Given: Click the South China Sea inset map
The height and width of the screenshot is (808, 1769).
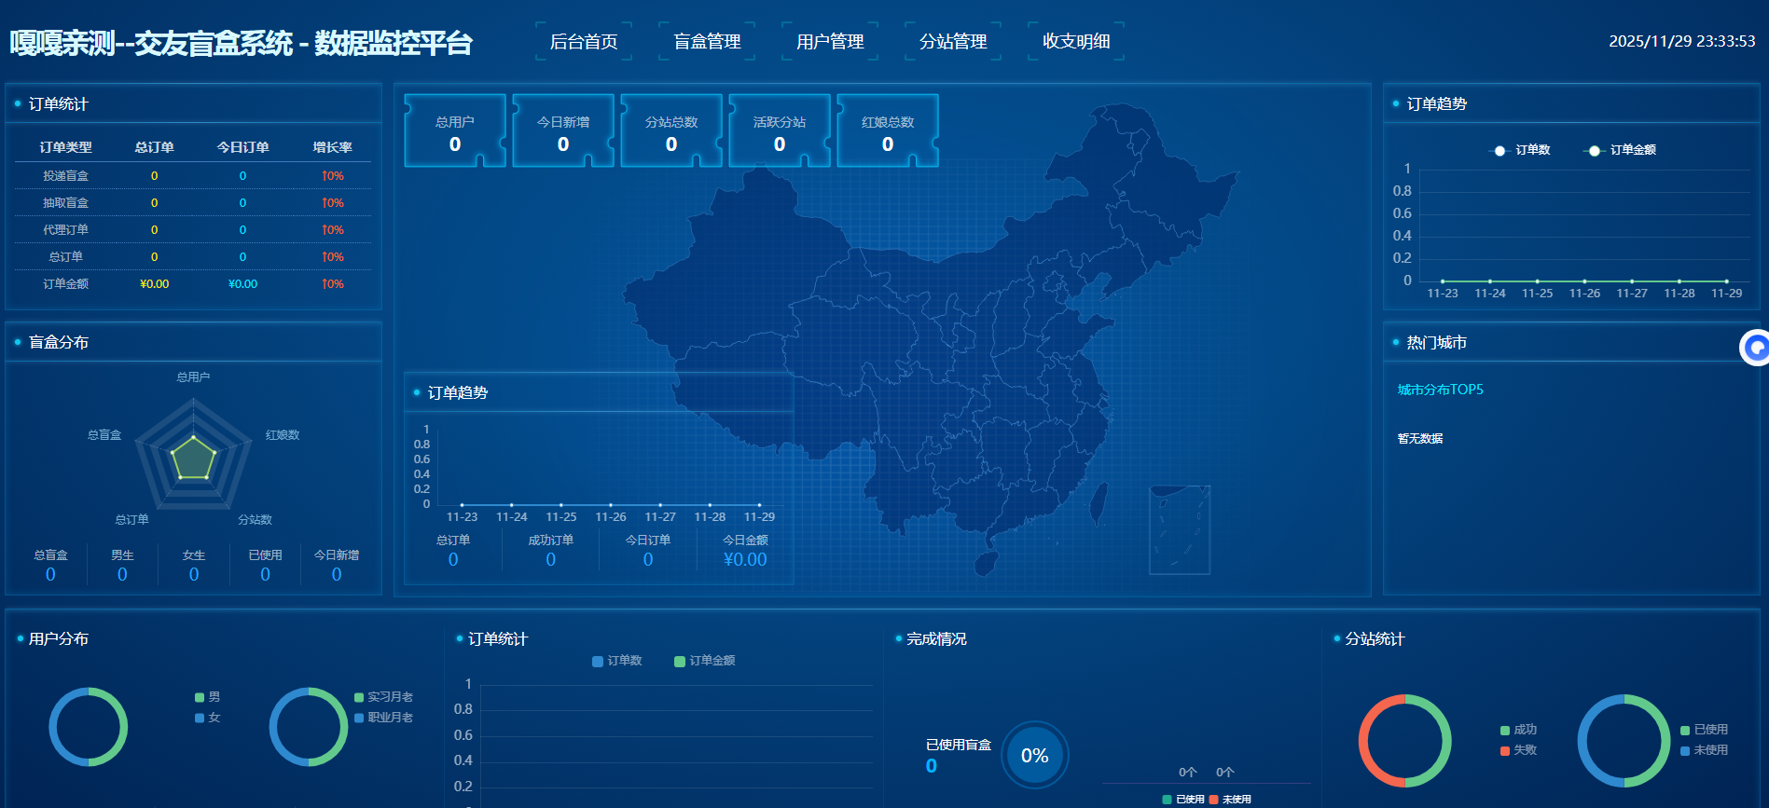Looking at the screenshot, I should pyautogui.click(x=1179, y=529).
